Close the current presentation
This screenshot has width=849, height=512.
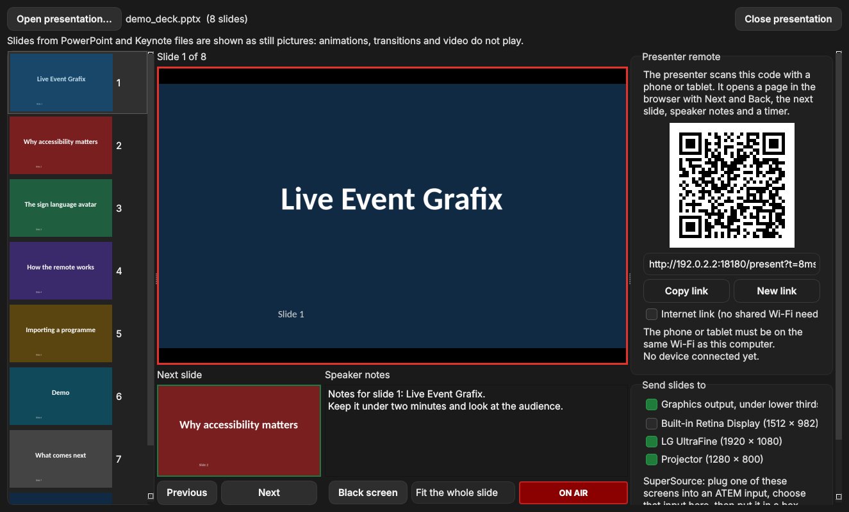pos(788,19)
